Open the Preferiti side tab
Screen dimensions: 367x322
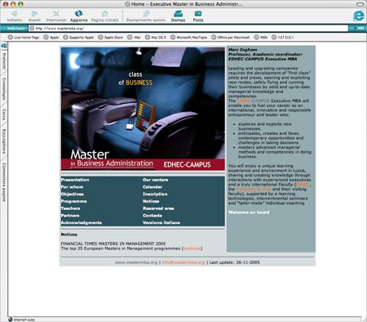(x=4, y=61)
